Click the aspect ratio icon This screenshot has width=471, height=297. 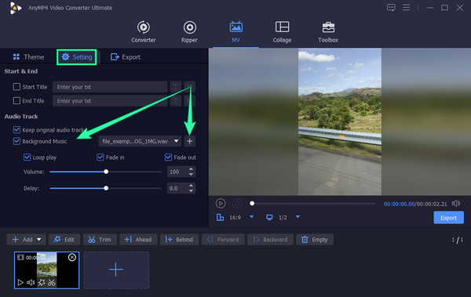pyautogui.click(x=220, y=217)
